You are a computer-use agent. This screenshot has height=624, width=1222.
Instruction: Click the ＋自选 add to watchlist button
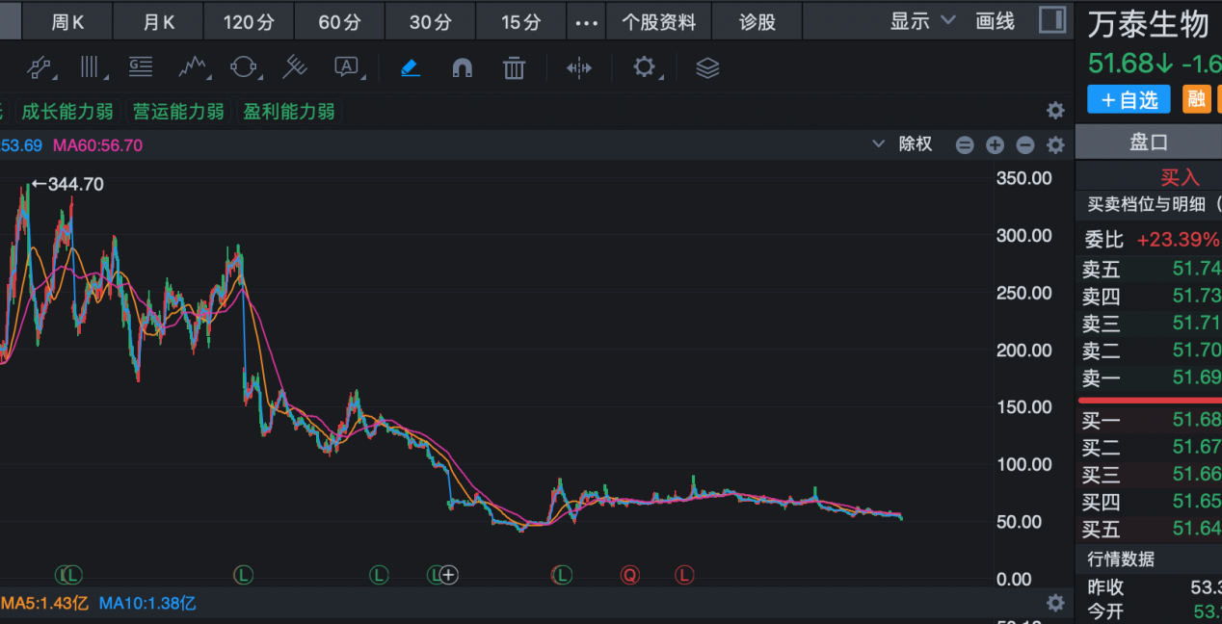(1129, 99)
